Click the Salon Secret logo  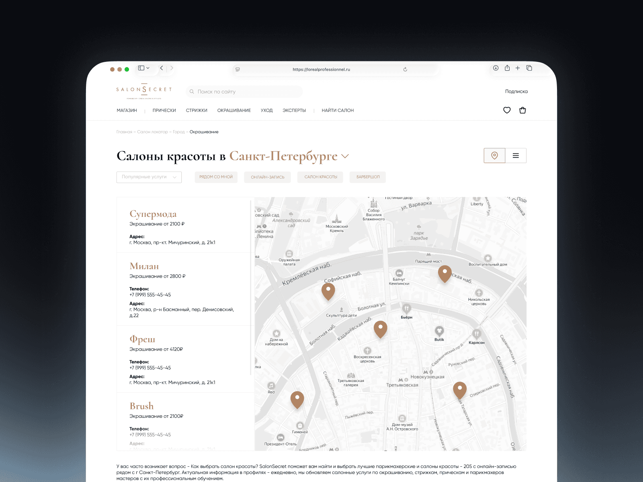144,91
